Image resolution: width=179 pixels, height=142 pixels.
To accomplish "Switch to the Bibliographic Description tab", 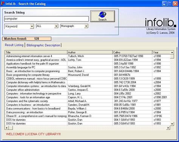I will (x=43, y=45).
